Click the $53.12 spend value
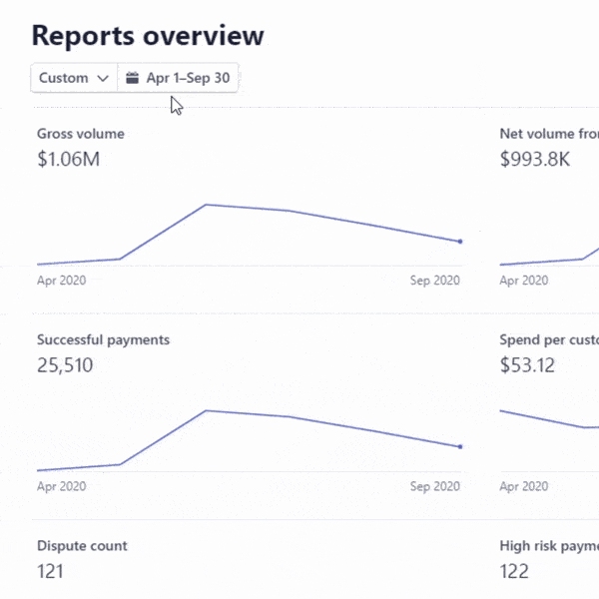This screenshot has height=599, width=599. pos(527,365)
